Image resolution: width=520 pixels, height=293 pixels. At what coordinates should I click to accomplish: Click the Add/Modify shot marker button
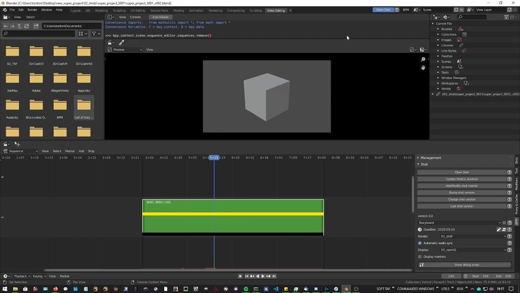[x=461, y=186]
